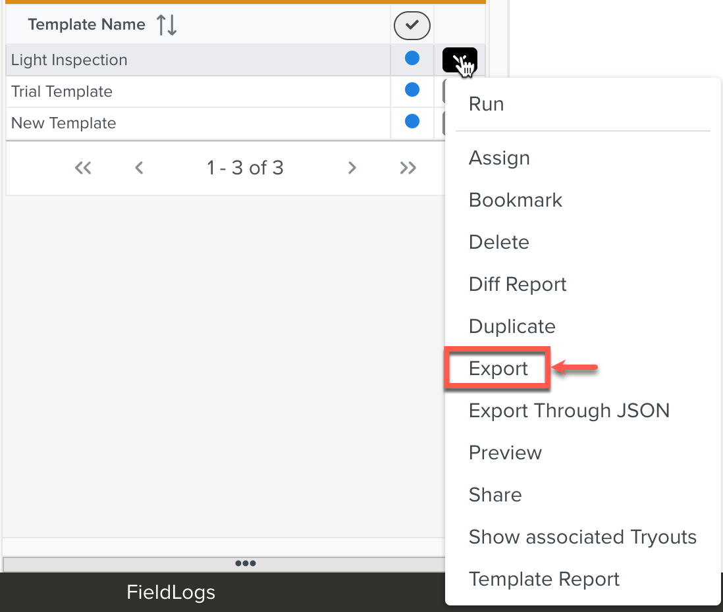This screenshot has width=723, height=612.
Task: Jump to the last page of templates
Action: [x=408, y=168]
